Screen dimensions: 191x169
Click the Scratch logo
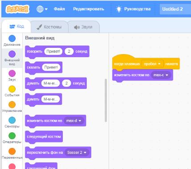tap(17, 9)
